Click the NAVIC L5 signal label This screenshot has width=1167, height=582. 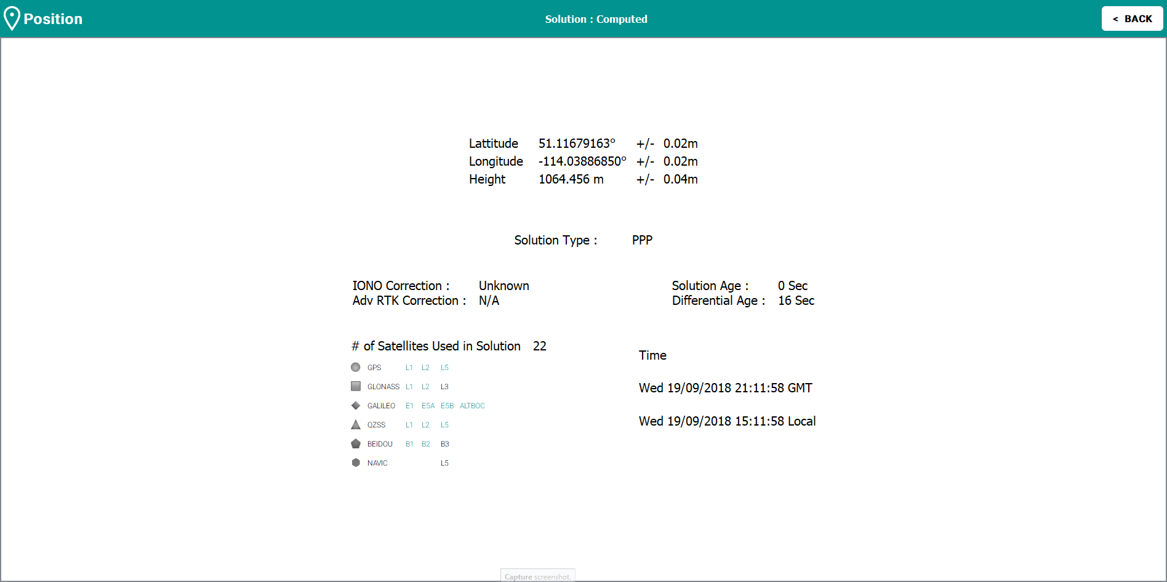pyautogui.click(x=444, y=463)
